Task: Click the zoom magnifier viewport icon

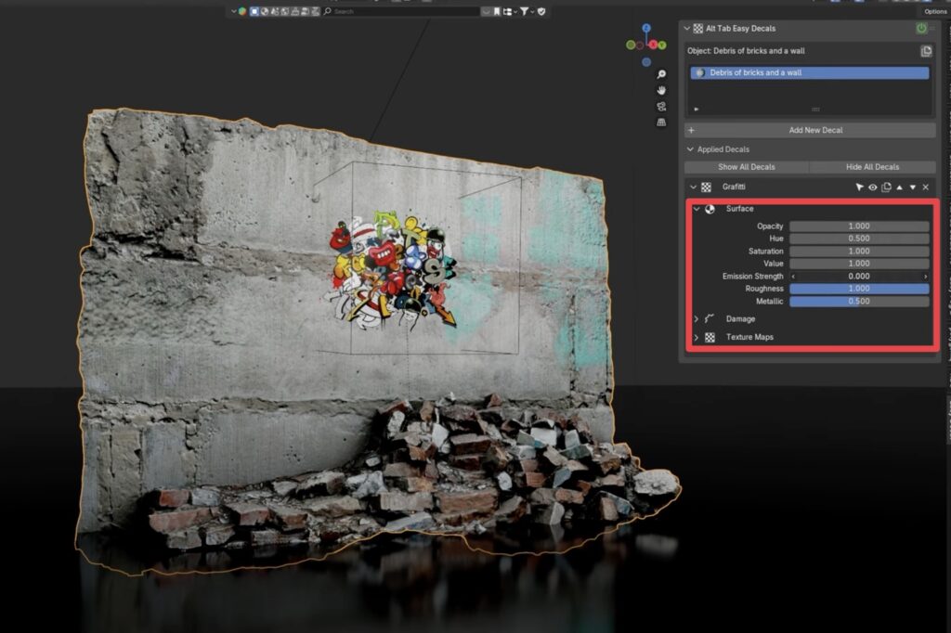Action: pyautogui.click(x=661, y=74)
